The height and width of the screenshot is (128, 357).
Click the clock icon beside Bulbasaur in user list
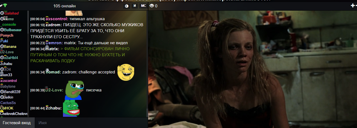click(x=2, y=30)
